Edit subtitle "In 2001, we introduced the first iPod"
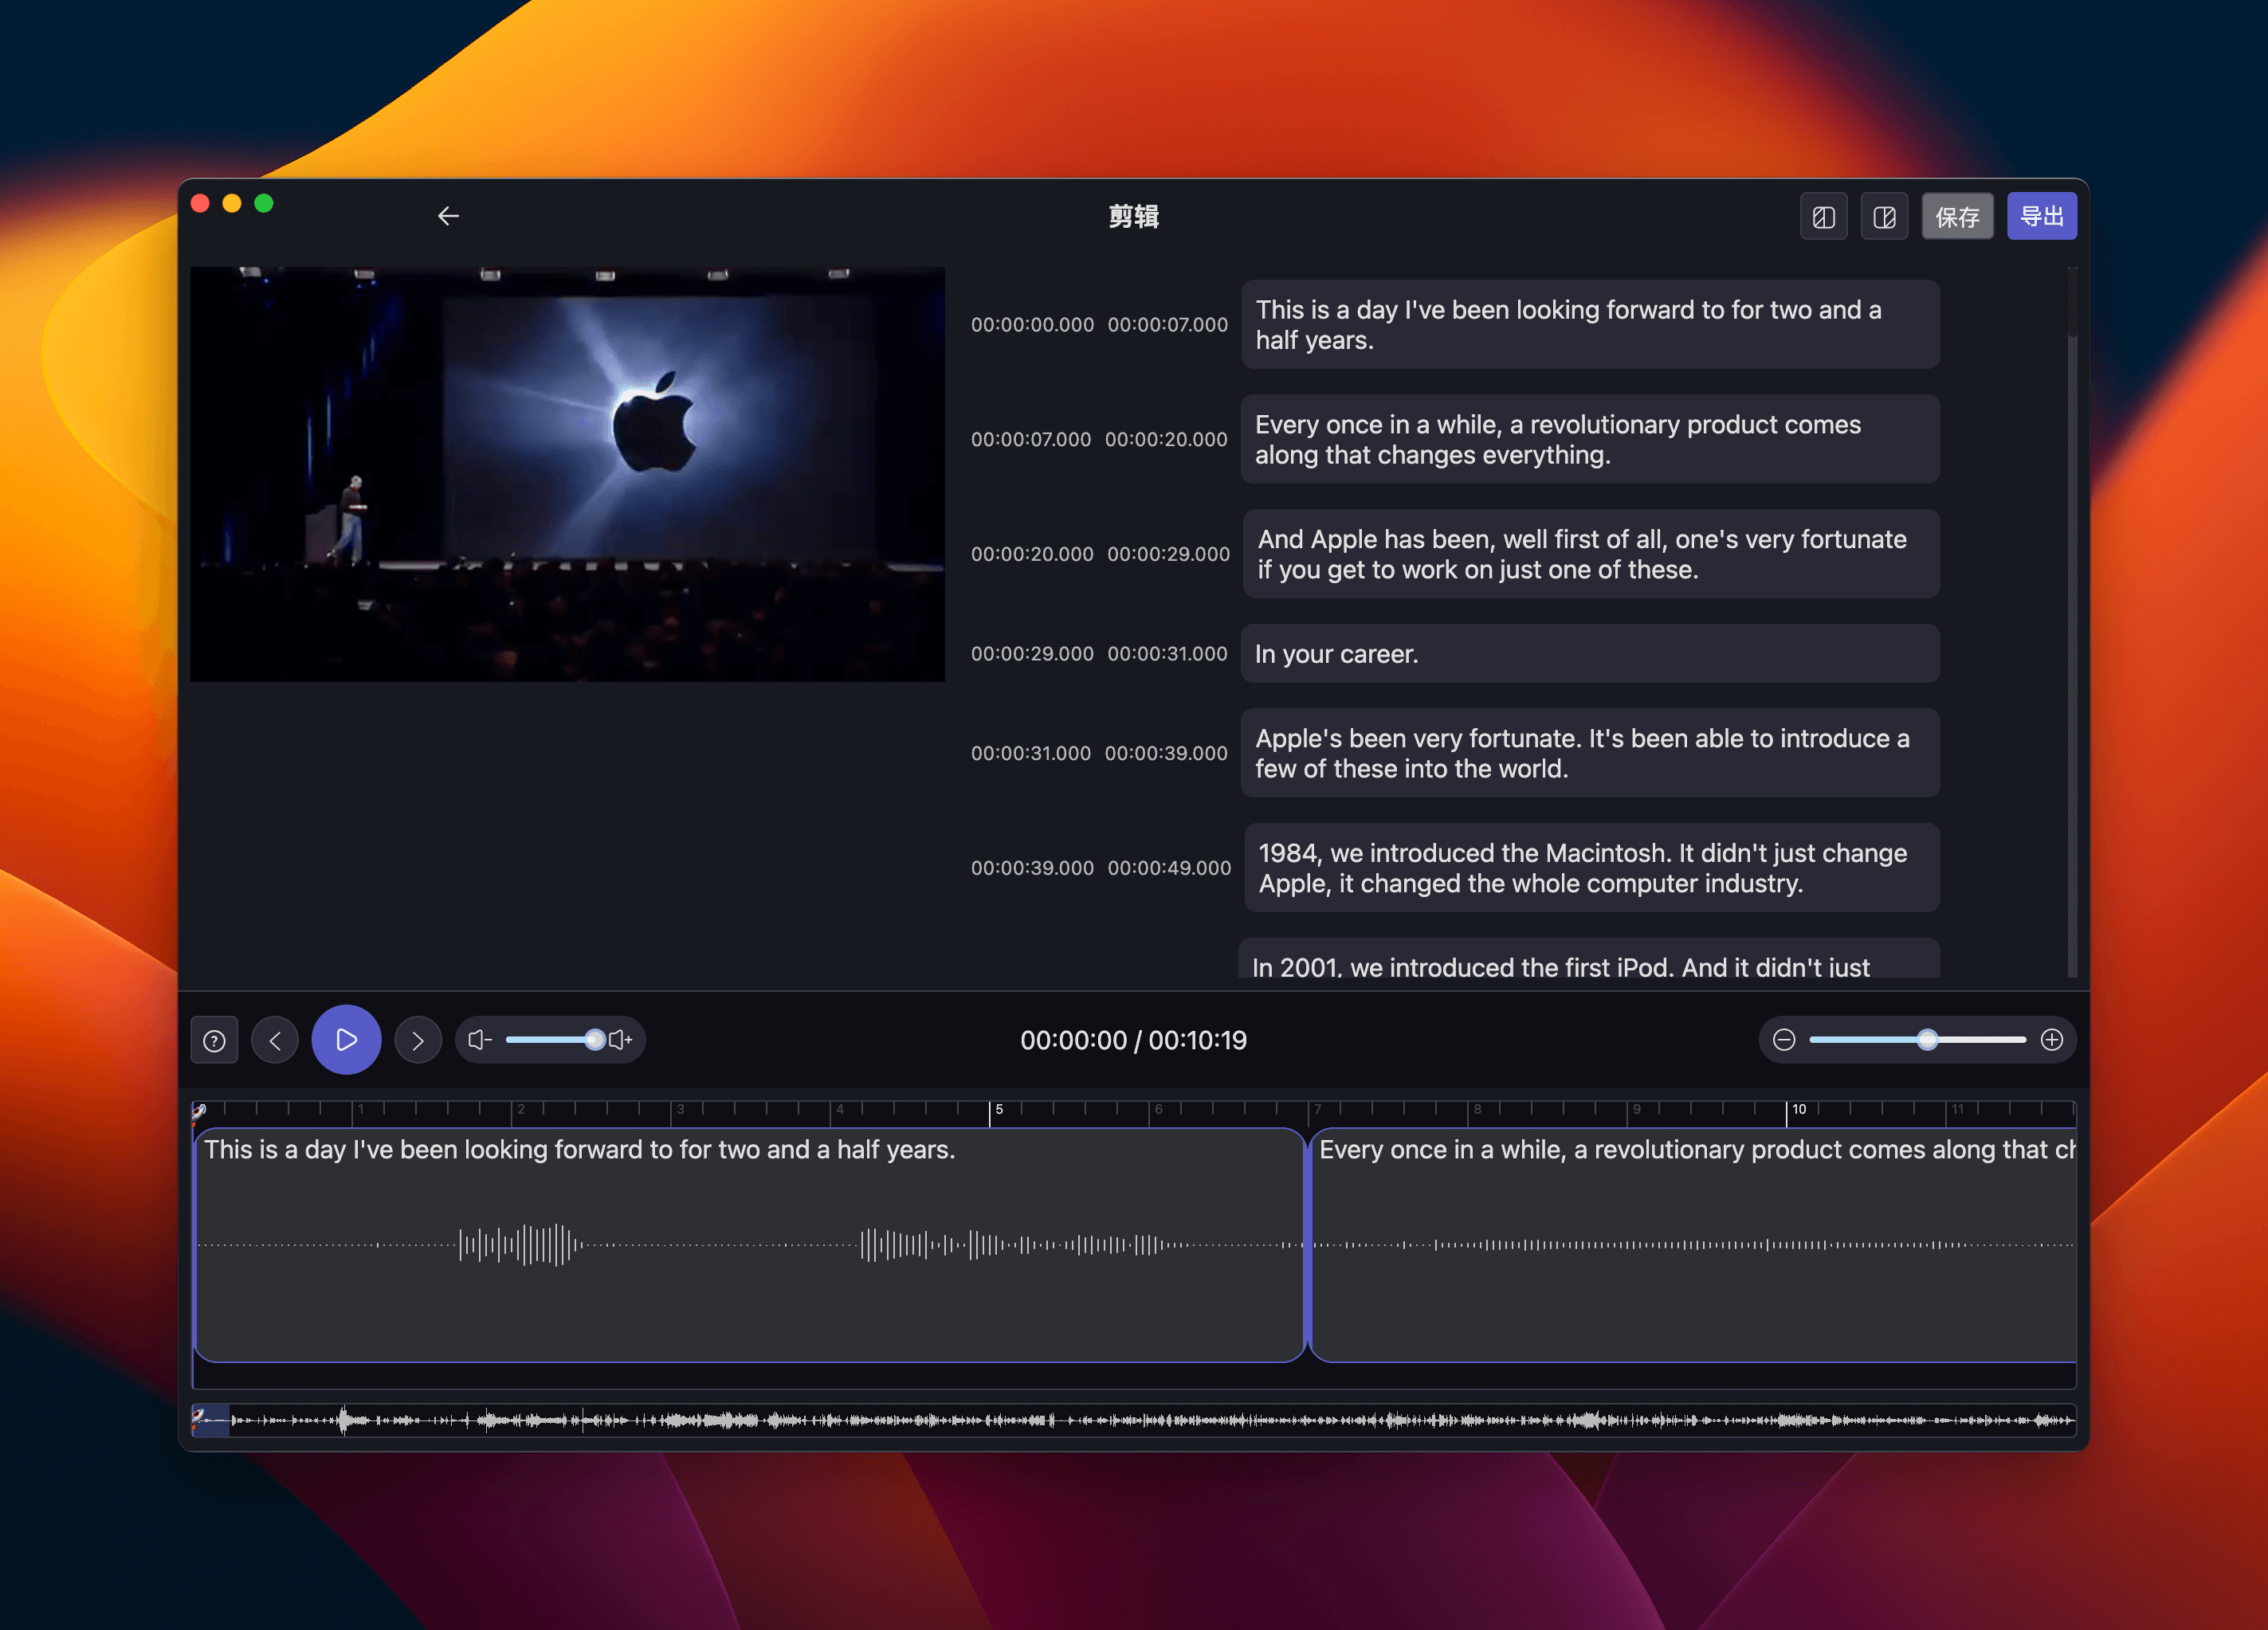Viewport: 2268px width, 1630px height. click(x=1590, y=958)
